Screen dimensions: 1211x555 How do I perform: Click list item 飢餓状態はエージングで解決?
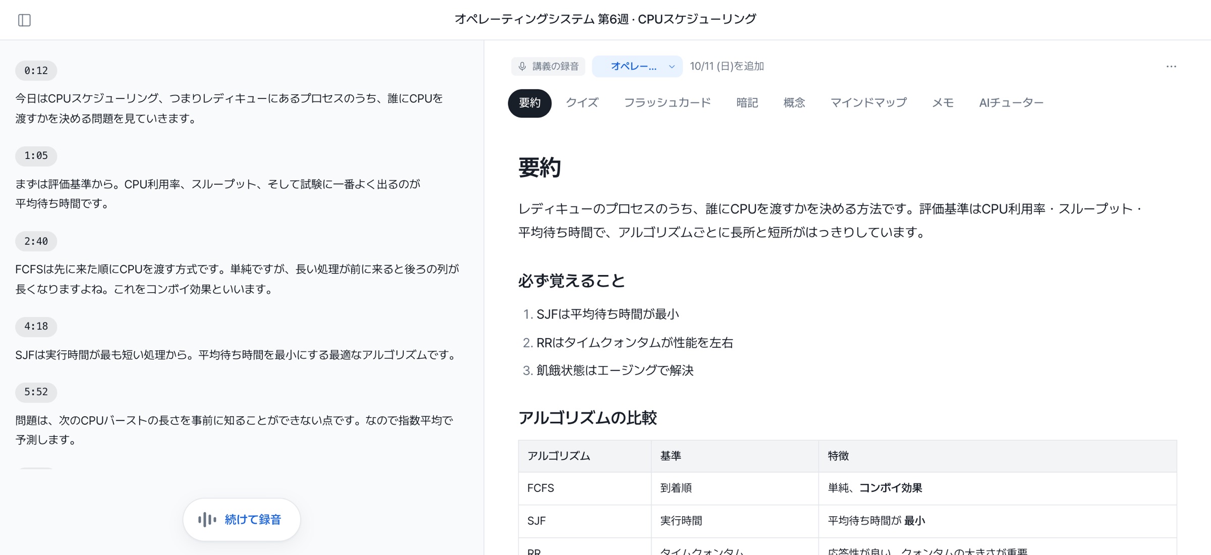pyautogui.click(x=615, y=370)
